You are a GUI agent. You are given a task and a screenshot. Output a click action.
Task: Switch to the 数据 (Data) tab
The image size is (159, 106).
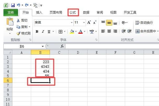[x=86, y=12]
